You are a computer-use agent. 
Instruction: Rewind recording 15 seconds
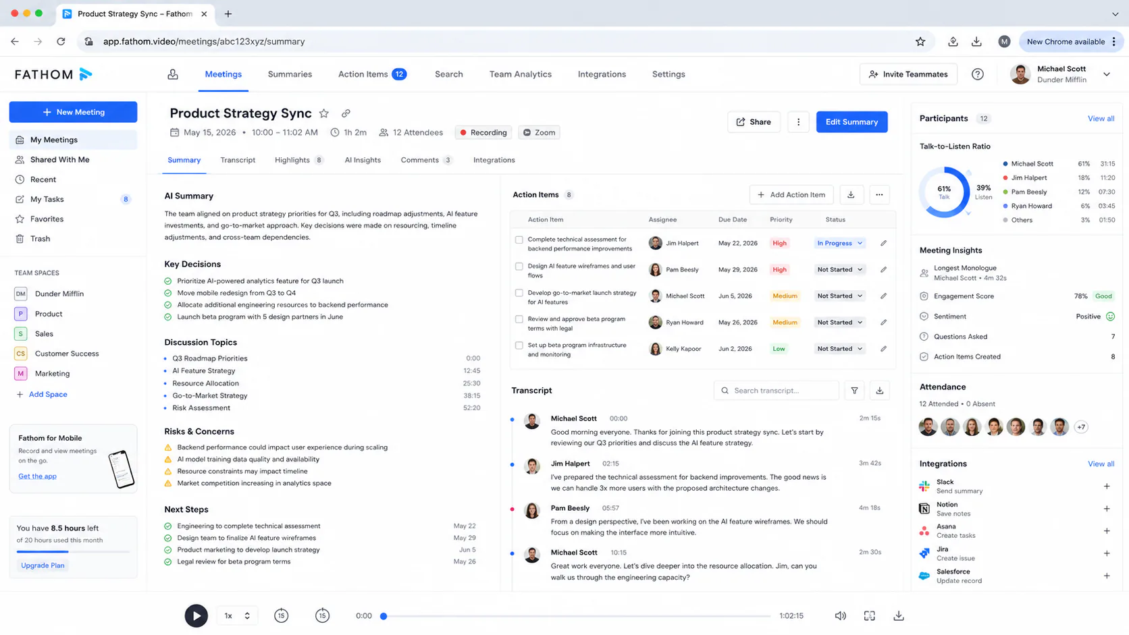[282, 615]
